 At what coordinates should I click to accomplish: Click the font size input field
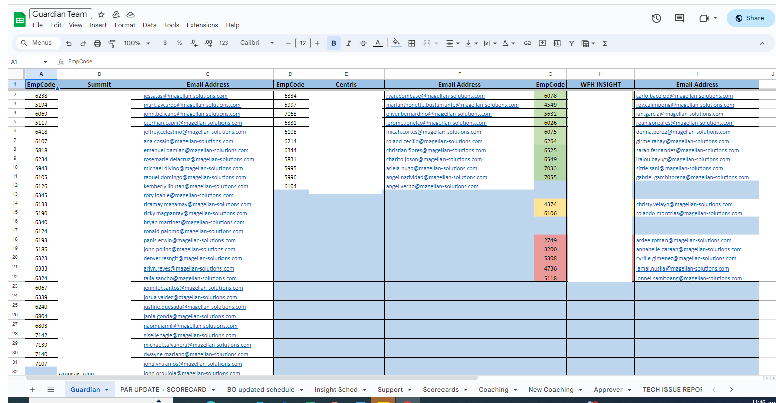pyautogui.click(x=303, y=43)
